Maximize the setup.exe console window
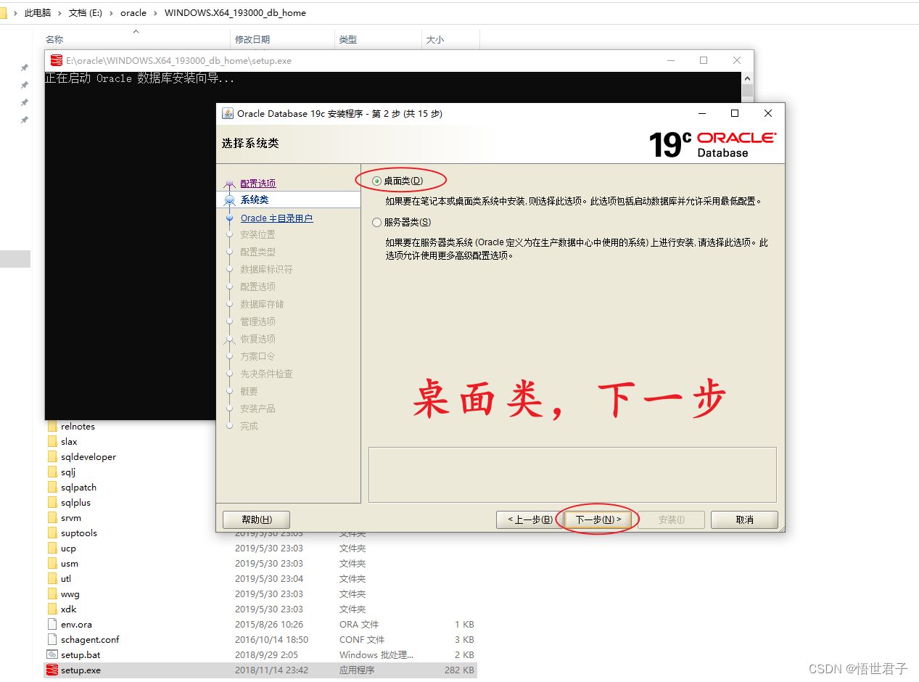The image size is (919, 682). pyautogui.click(x=704, y=61)
